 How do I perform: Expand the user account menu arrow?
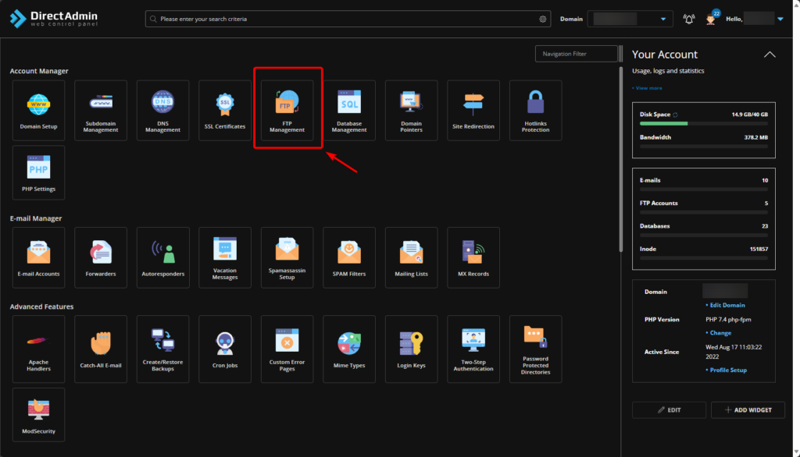[x=780, y=19]
